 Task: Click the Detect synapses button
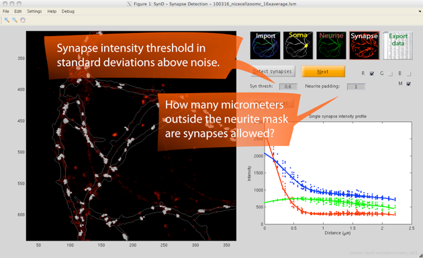pyautogui.click(x=273, y=71)
